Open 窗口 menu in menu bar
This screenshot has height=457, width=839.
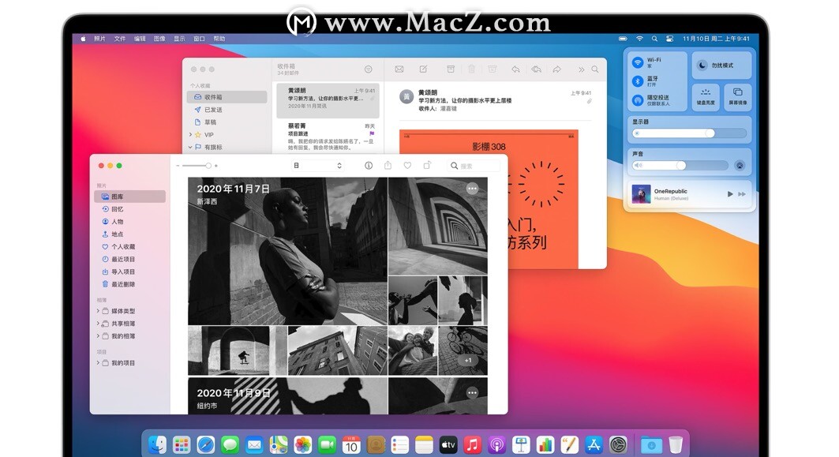coord(199,39)
